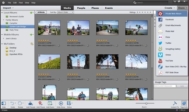189x112 pixels.
Task: Upload via the Vimeo icon
Action: click(160, 55)
